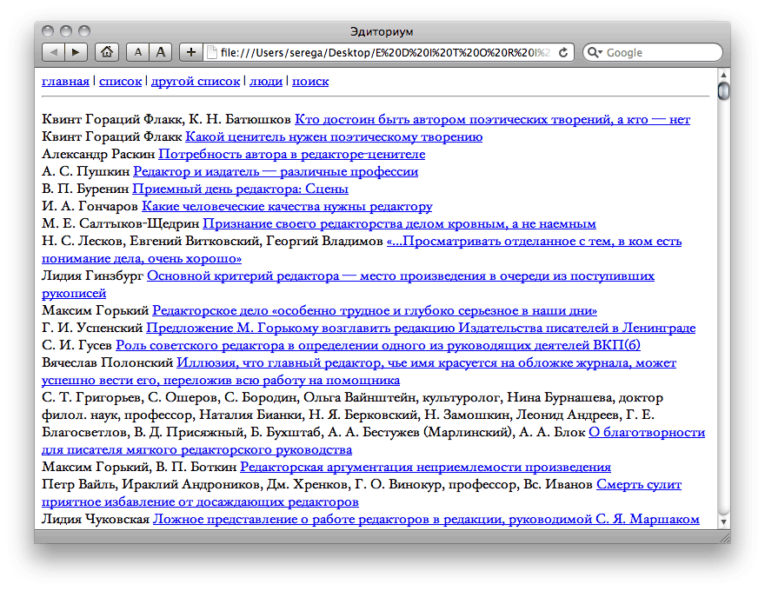Open link Приемный день редактора: Сцены
Screen dimensions: 765x591
(x=240, y=189)
